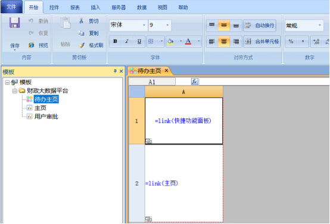Image resolution: width=330 pixels, height=224 pixels.
Task: Open the 文件 menu
Action: pyautogui.click(x=11, y=7)
